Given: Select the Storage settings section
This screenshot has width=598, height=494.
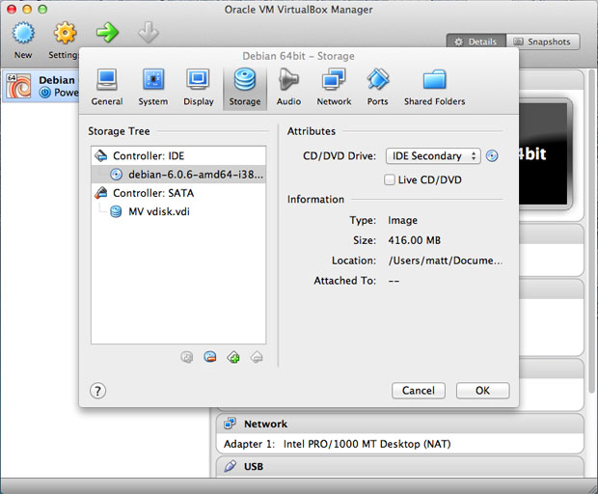Looking at the screenshot, I should pos(245,88).
